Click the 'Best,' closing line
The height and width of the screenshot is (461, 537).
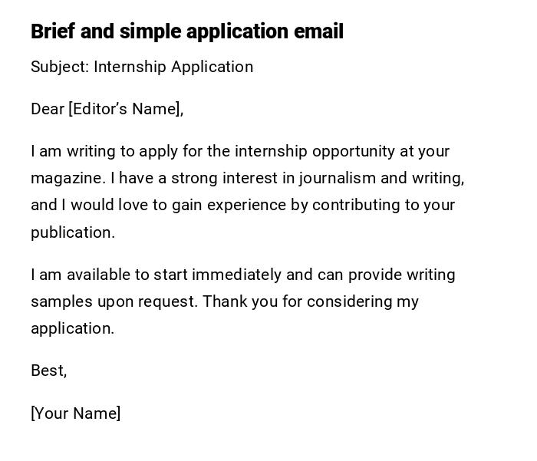pos(49,370)
